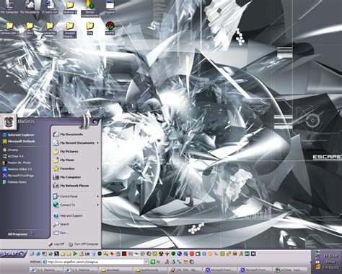Screen dimensions: 342x274
Task: Open Microsoft FrontPage from Start menu
Action: click(x=18, y=176)
